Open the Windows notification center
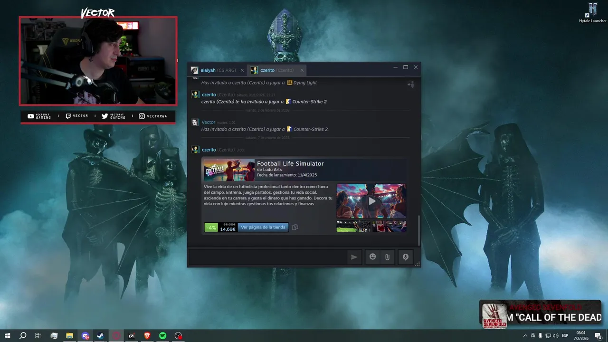This screenshot has height=342, width=608. (598, 336)
